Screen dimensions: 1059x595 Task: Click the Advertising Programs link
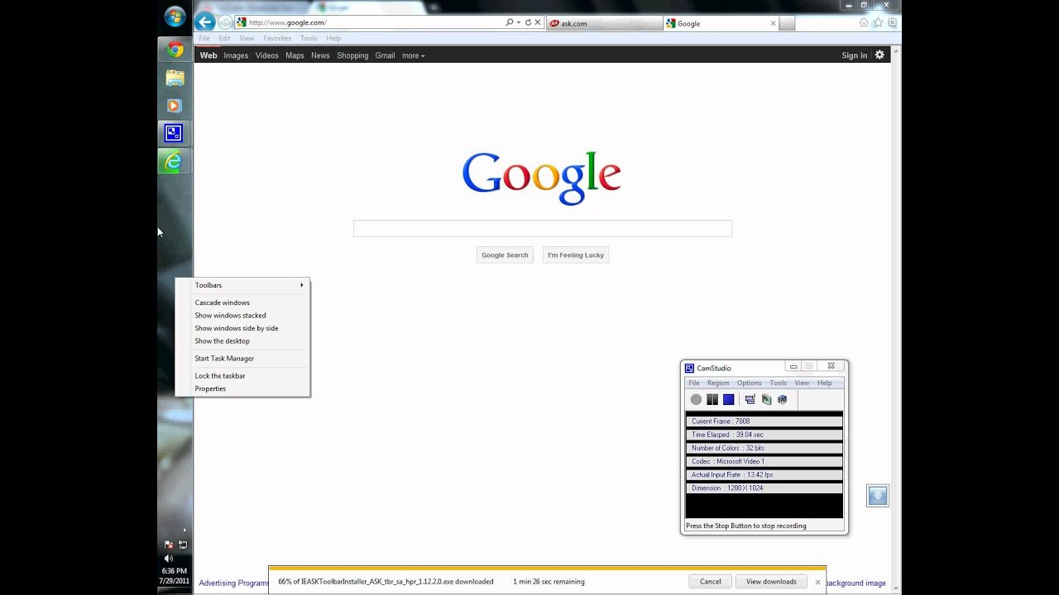234,583
